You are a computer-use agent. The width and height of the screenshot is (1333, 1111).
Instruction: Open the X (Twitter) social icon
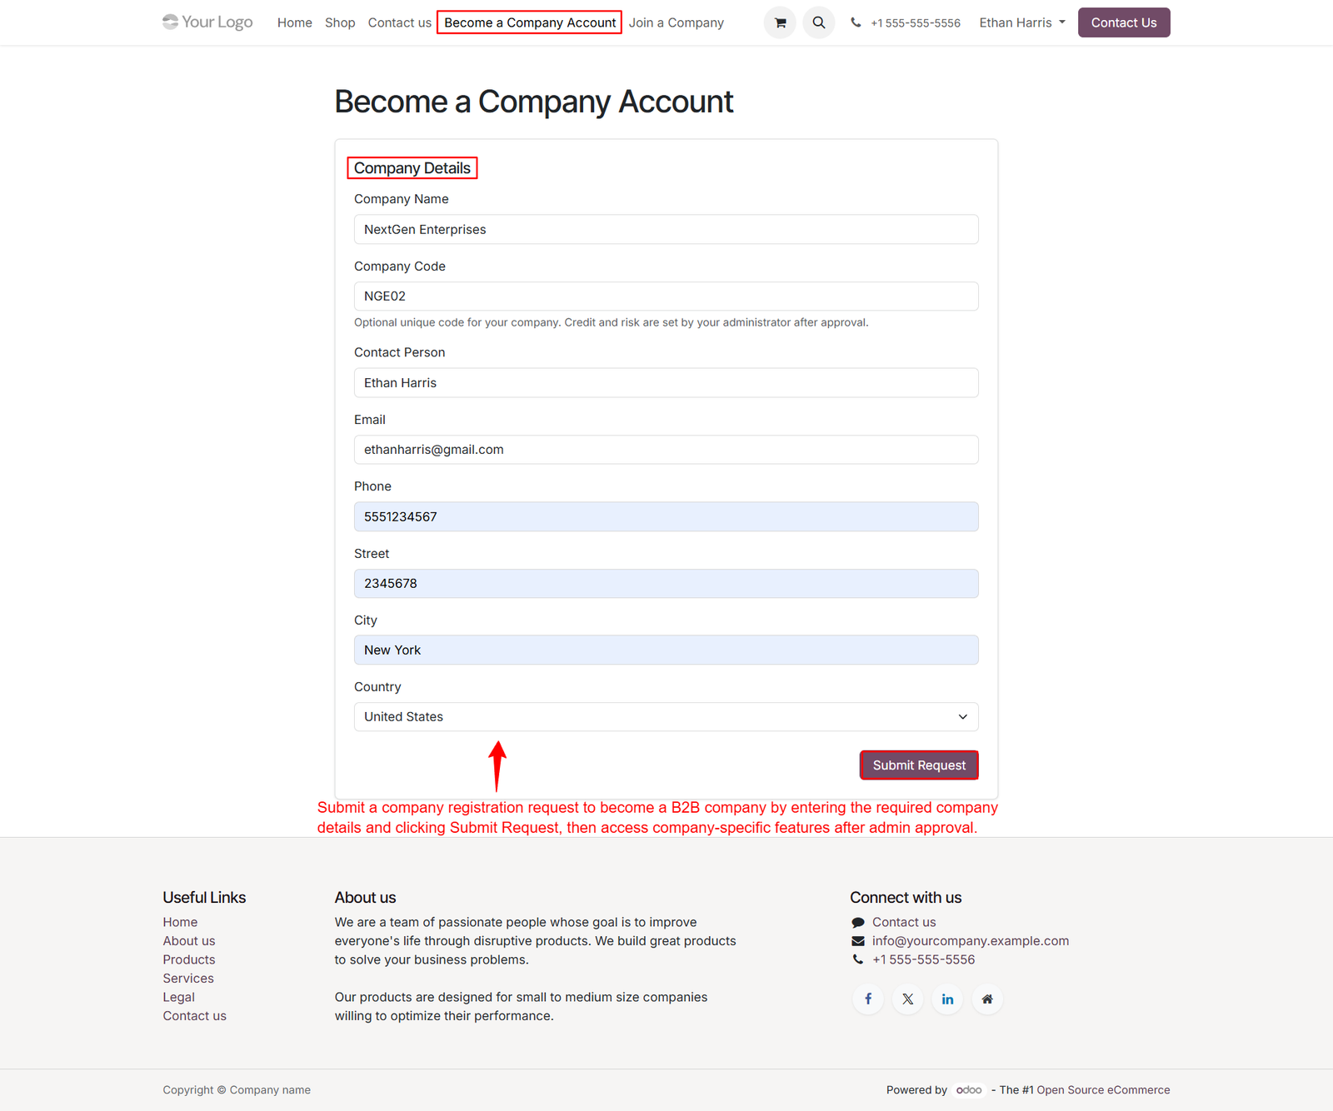pyautogui.click(x=908, y=999)
